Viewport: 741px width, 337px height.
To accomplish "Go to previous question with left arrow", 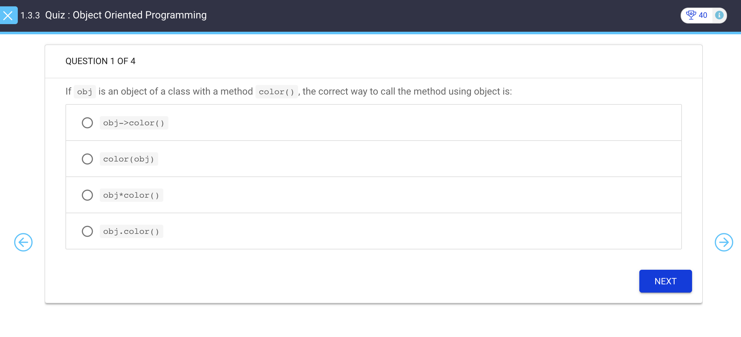I will click(x=23, y=242).
